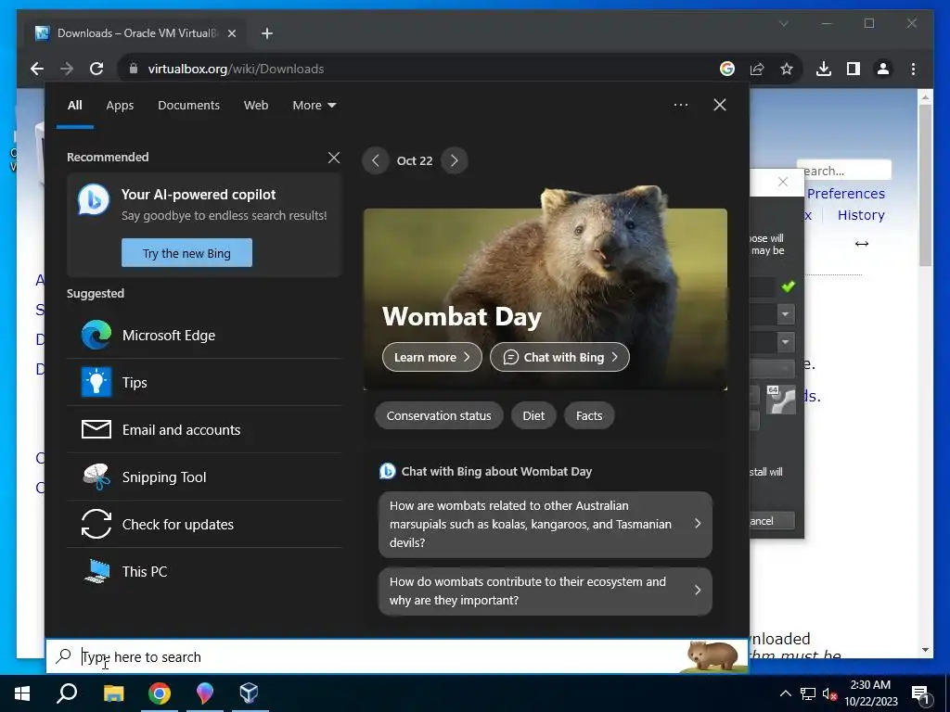Close the search panel with X

pos(720,105)
